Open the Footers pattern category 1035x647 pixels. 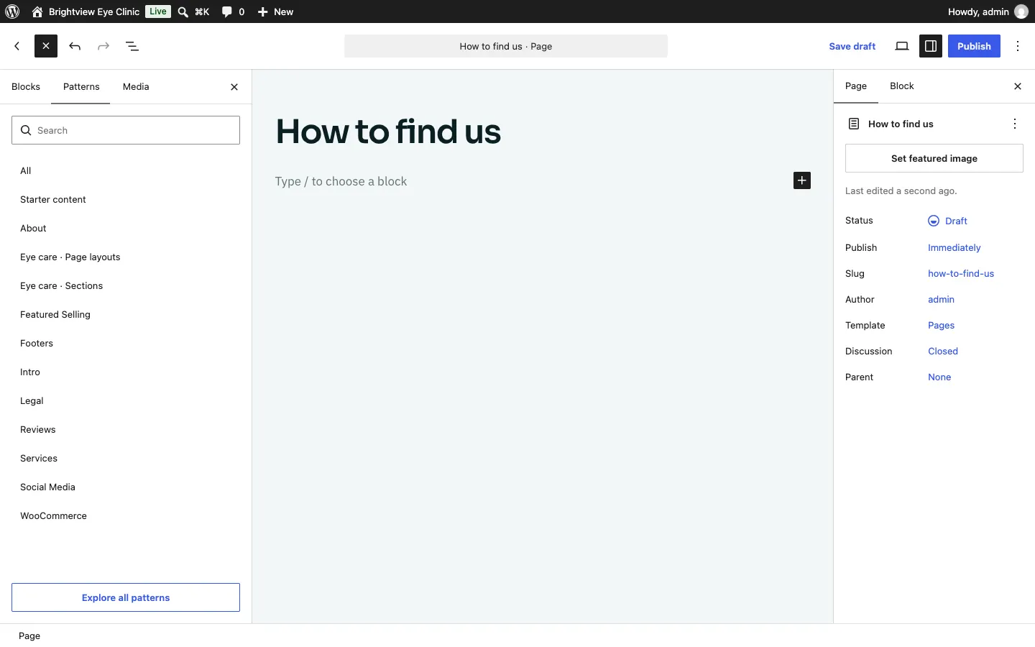point(126,344)
